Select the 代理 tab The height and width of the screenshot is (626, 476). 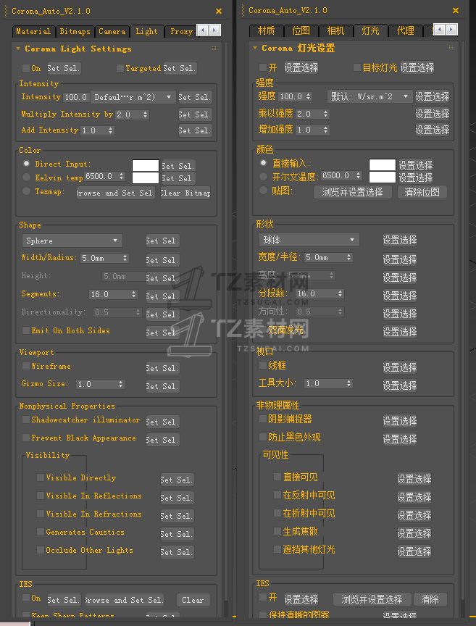point(405,30)
